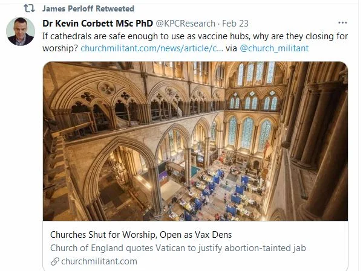
Task: Select the @KPCResearch handle
Action: pyautogui.click(x=185, y=24)
